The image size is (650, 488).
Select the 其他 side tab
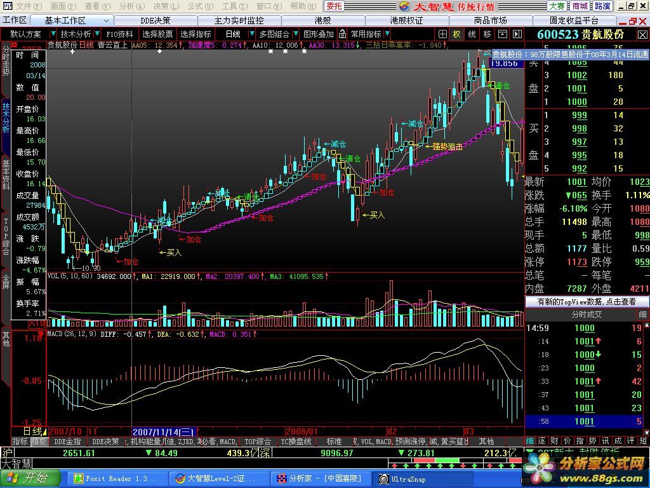coord(5,339)
